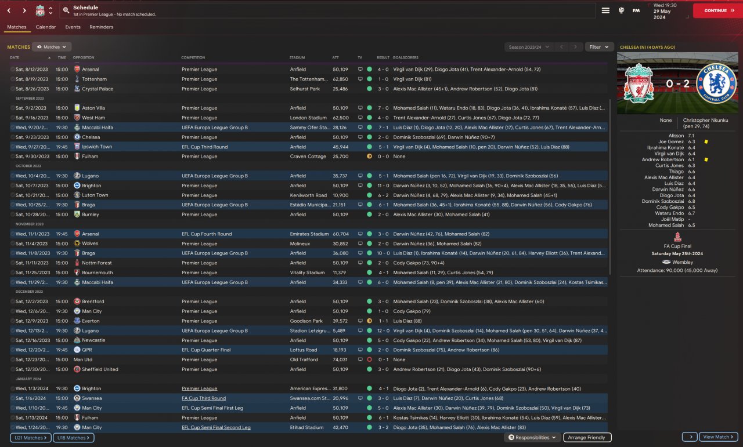The image size is (743, 447).
Task: Open U21 Matches
Action: (31, 438)
